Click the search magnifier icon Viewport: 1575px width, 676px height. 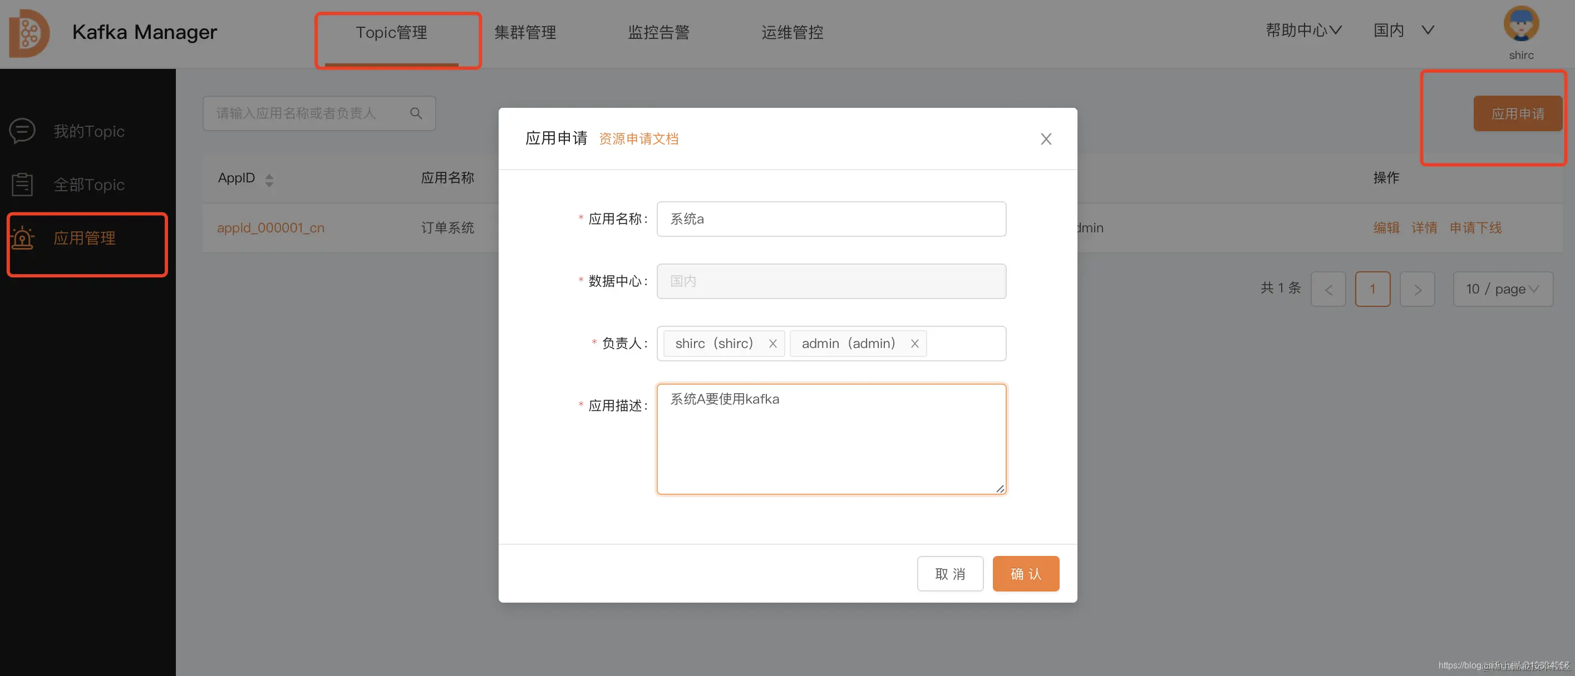click(x=416, y=113)
